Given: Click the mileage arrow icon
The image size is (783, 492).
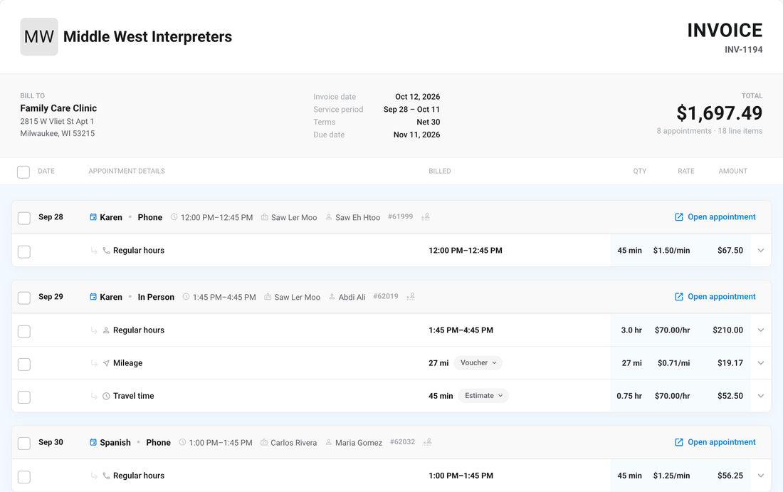Looking at the screenshot, I should tap(106, 363).
